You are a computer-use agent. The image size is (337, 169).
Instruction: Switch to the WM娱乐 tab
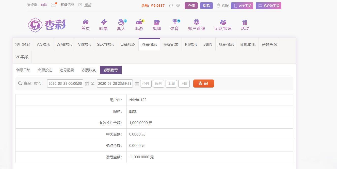[x=64, y=44]
